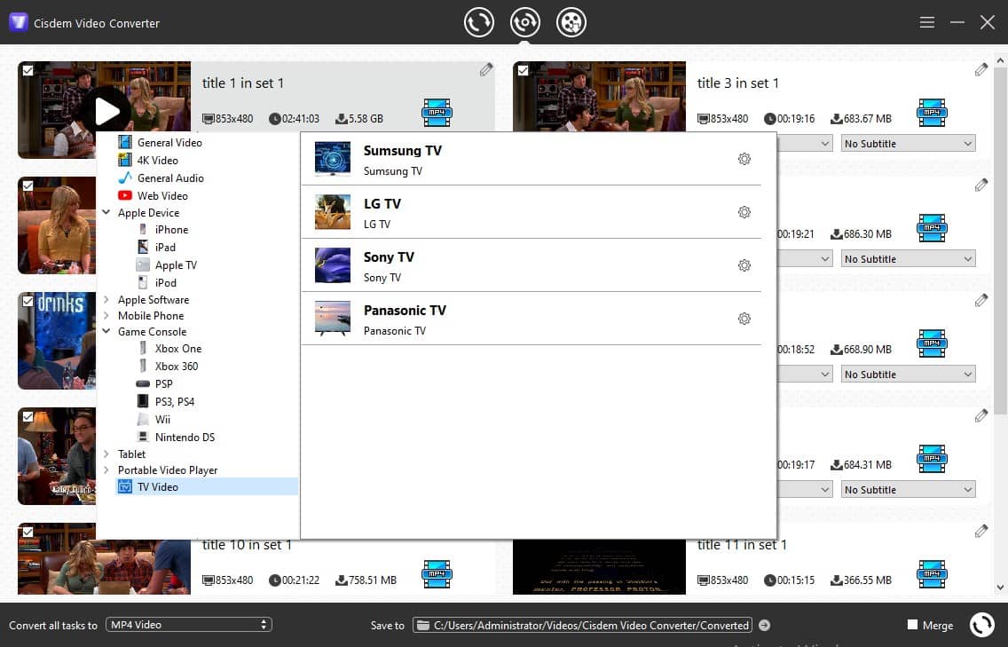The height and width of the screenshot is (647, 1008).
Task: Open settings gear for Panasonic TV preset
Action: [x=744, y=319]
